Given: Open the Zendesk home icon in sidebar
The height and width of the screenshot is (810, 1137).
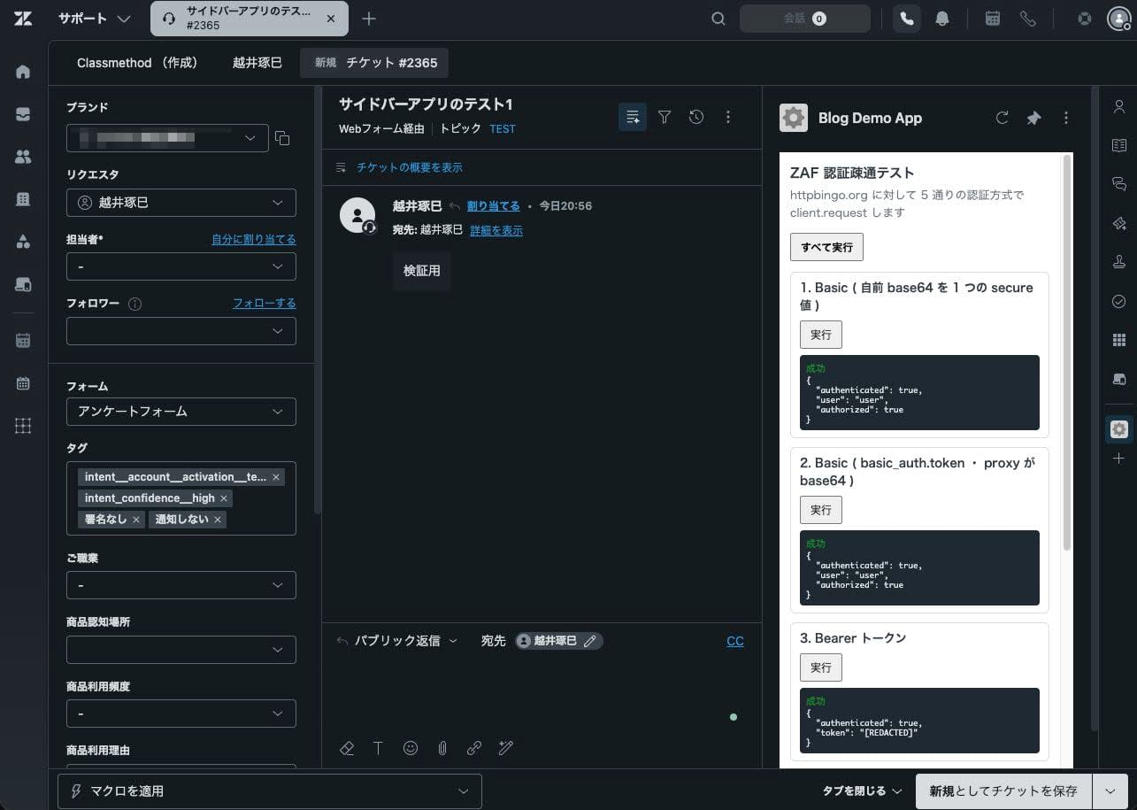Looking at the screenshot, I should click(23, 72).
